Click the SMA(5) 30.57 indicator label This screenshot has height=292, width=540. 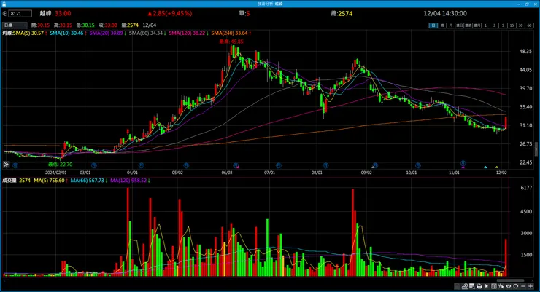coord(30,33)
